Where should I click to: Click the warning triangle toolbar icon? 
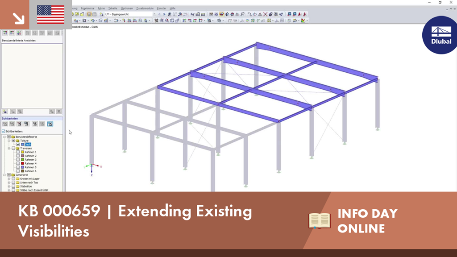[260, 14]
